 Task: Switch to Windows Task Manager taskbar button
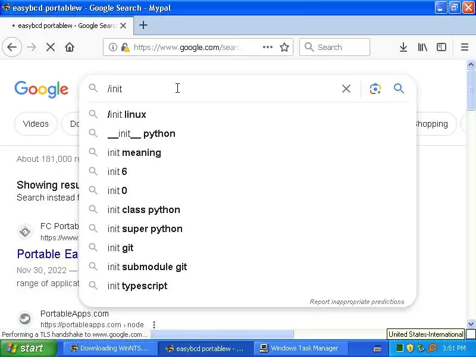tap(300, 348)
